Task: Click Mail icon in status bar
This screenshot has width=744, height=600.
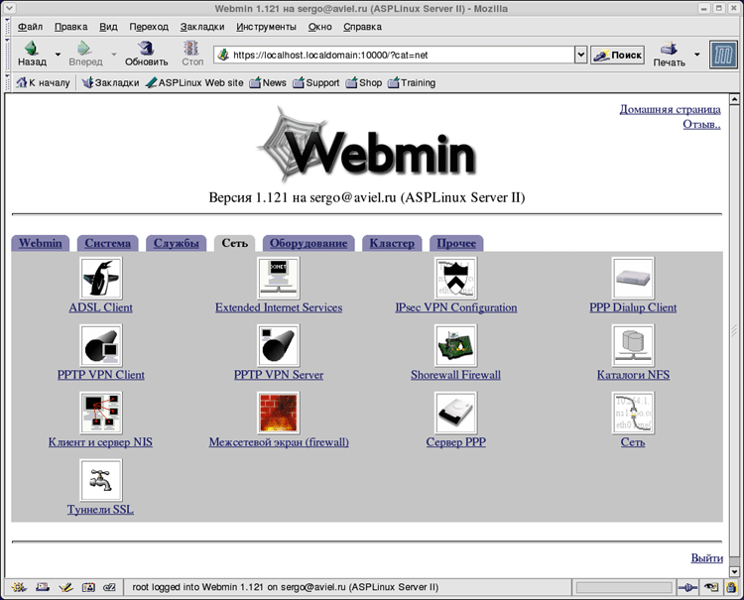Action: pyautogui.click(x=43, y=587)
